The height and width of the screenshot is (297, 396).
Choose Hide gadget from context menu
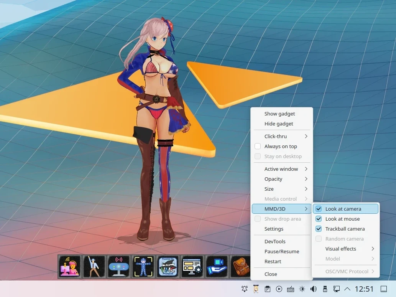(x=279, y=124)
